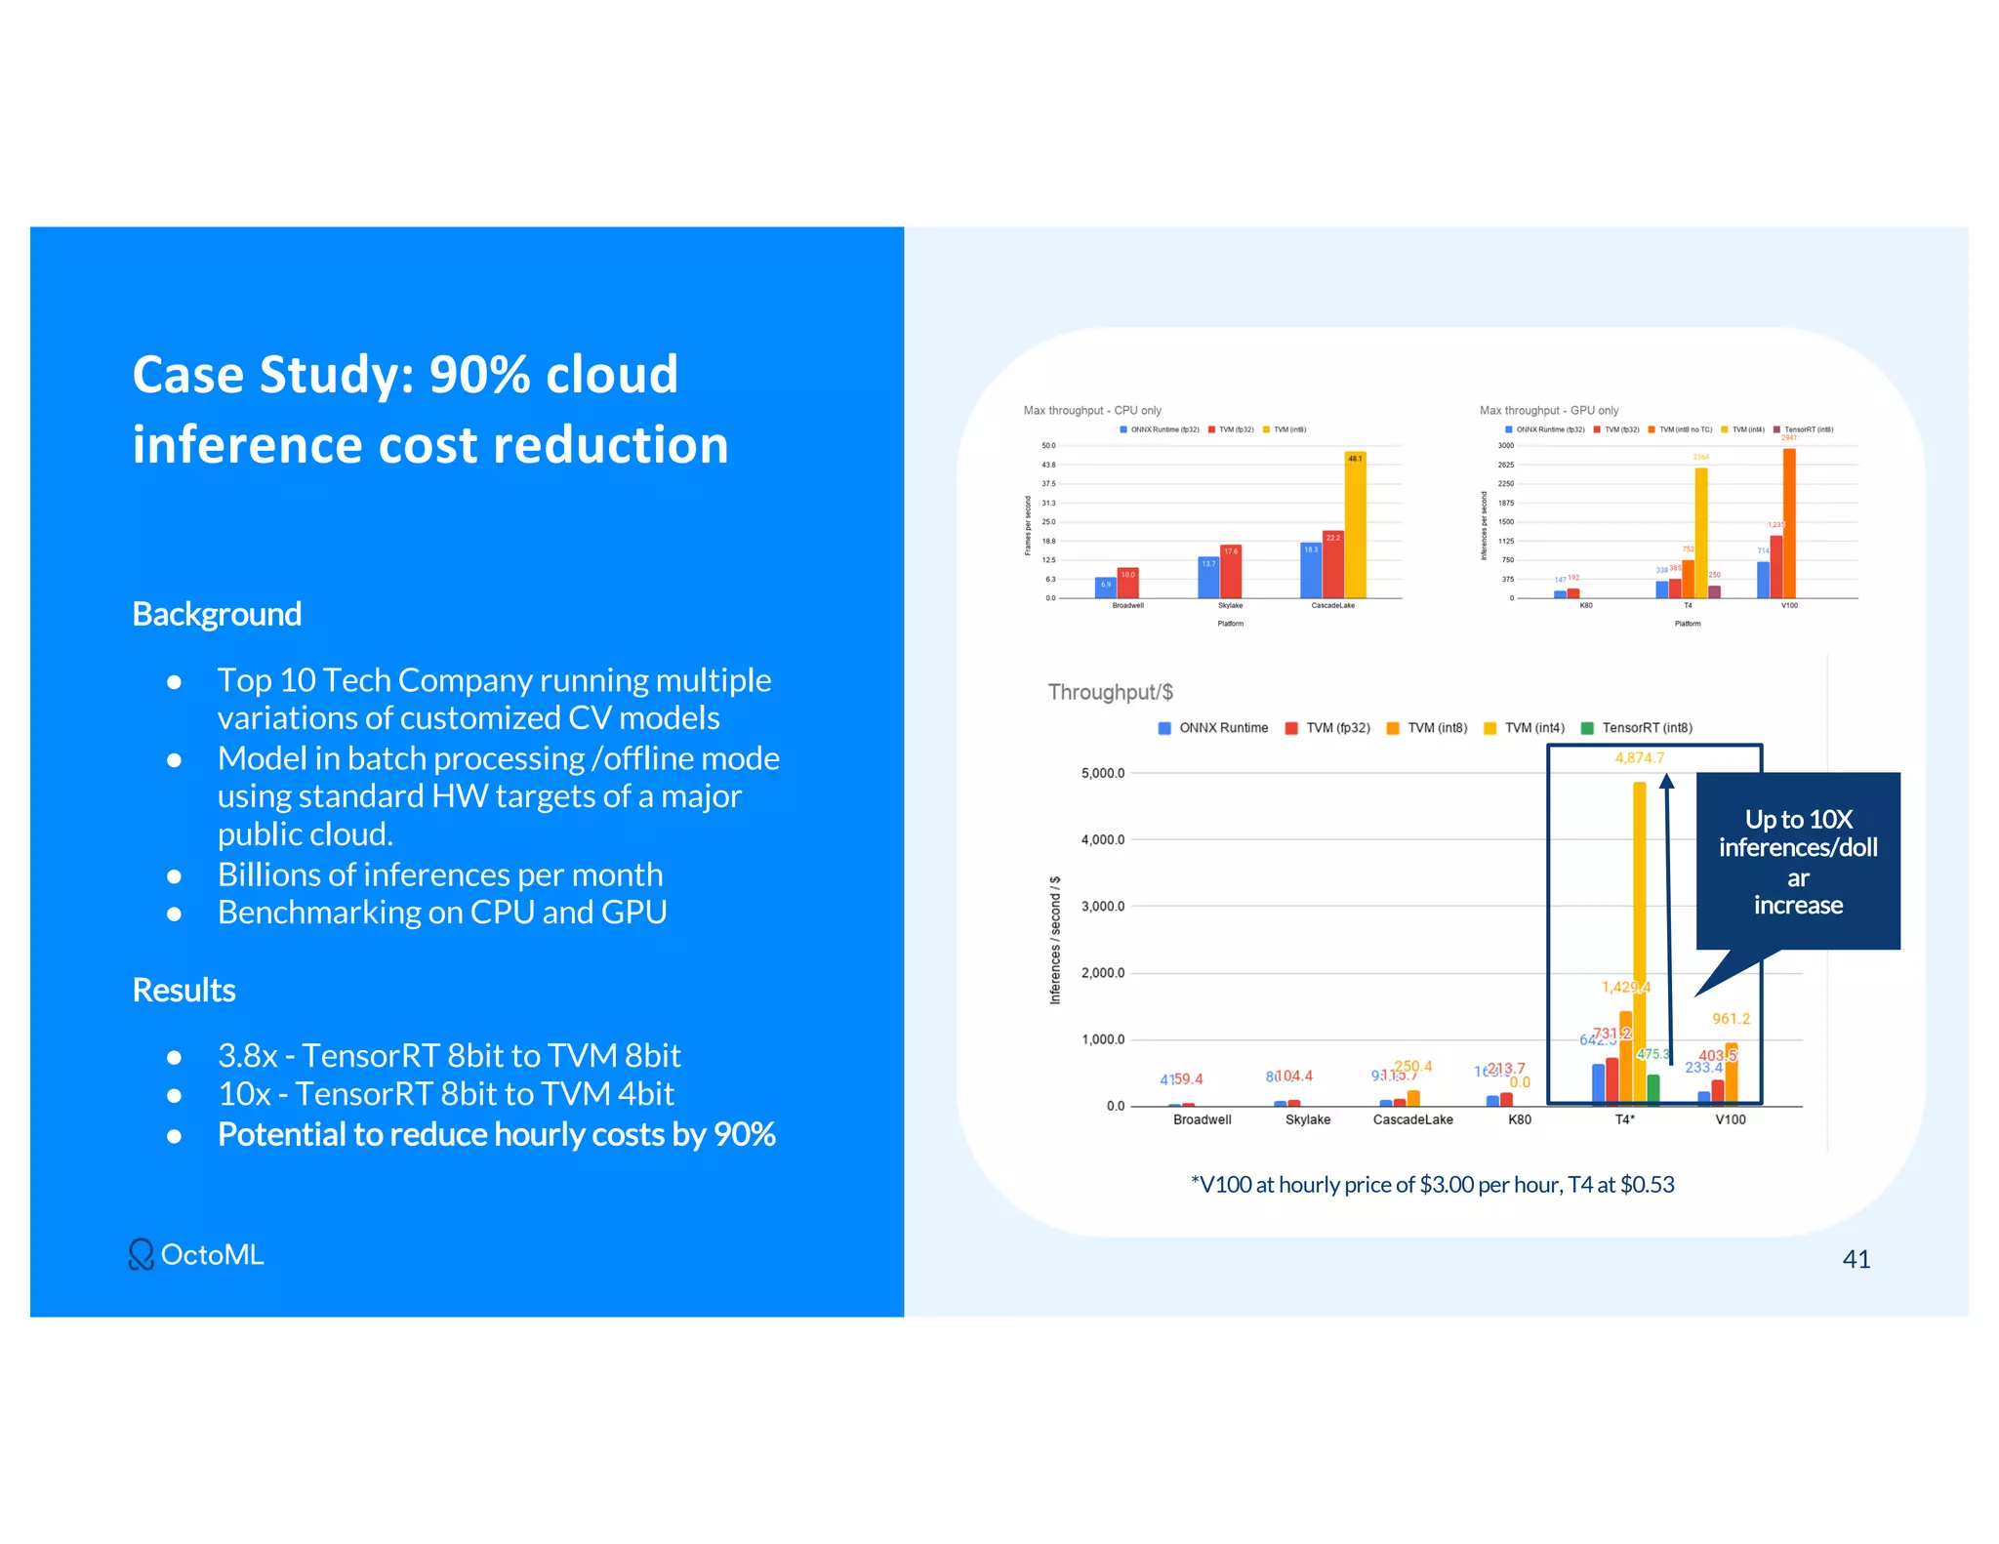Click the 2,000.0 y-axis tick label

click(1103, 973)
